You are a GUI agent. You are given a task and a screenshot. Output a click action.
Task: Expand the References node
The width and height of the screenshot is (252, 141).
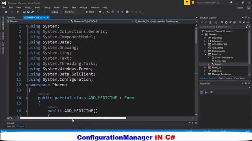[205, 41]
